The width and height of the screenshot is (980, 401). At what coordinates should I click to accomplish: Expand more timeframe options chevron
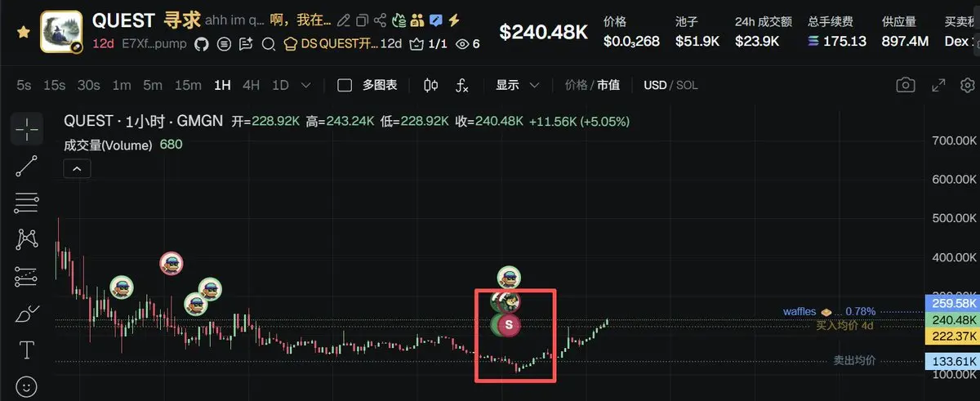[306, 85]
